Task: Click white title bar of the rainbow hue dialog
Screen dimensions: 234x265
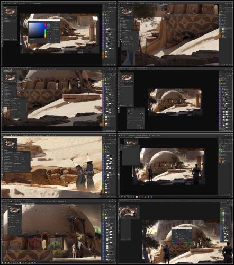Action: click(x=182, y=228)
